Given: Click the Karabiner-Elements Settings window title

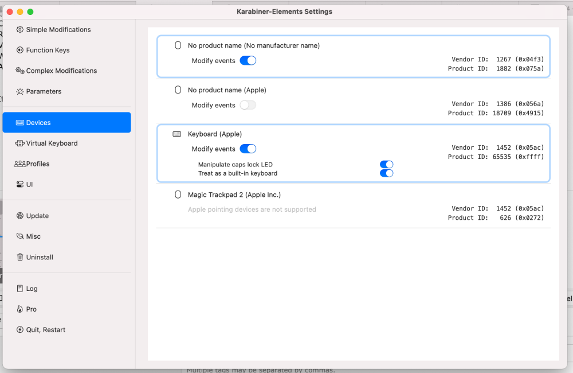Looking at the screenshot, I should [284, 11].
